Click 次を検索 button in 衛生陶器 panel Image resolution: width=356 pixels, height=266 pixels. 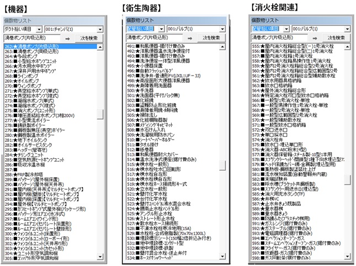(211, 38)
